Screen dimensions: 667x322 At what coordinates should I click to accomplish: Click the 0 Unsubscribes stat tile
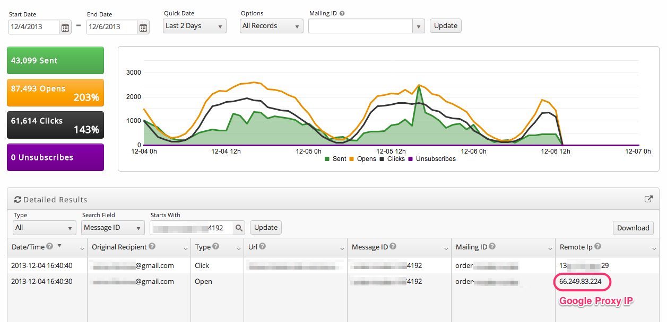point(56,157)
